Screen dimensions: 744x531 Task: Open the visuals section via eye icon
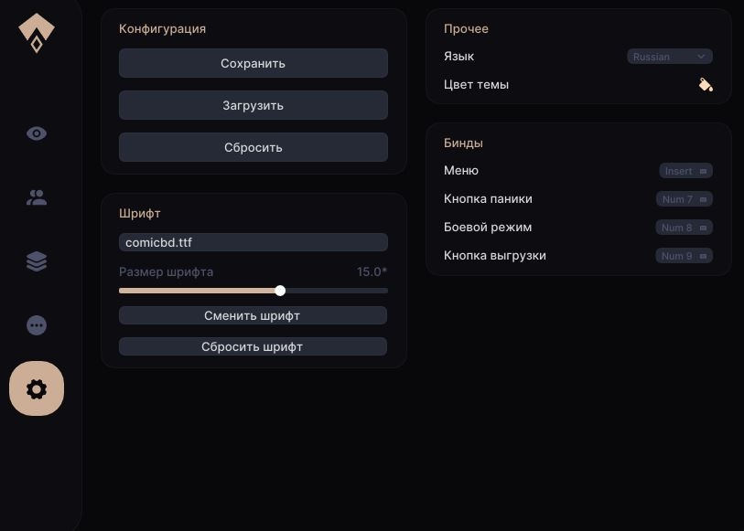(37, 133)
